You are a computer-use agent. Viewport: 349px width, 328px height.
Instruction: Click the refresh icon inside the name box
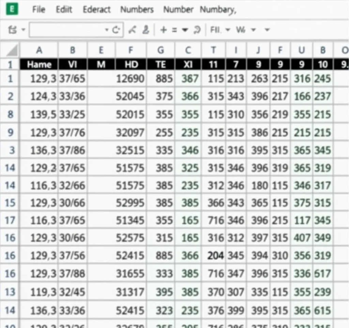click(117, 30)
